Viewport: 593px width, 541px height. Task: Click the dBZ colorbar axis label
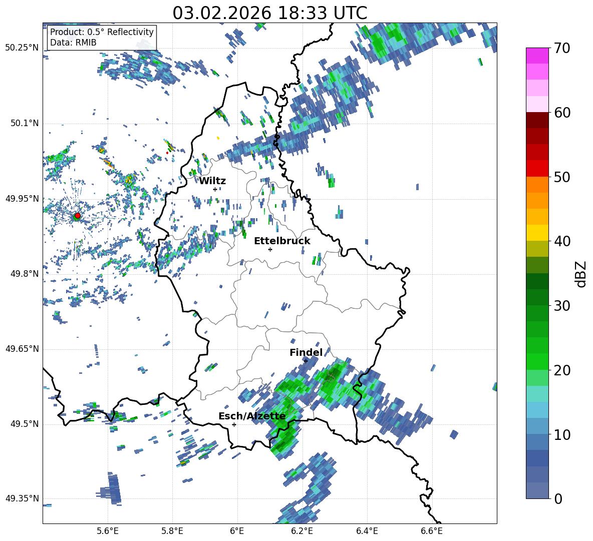point(581,274)
